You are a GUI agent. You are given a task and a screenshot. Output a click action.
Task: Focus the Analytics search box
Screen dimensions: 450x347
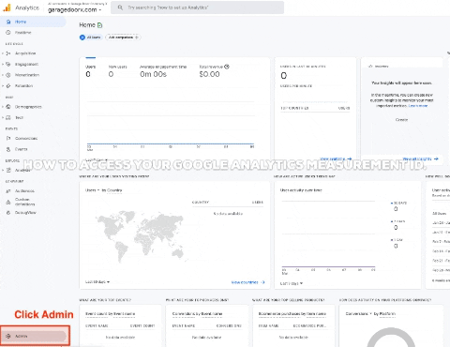[197, 8]
